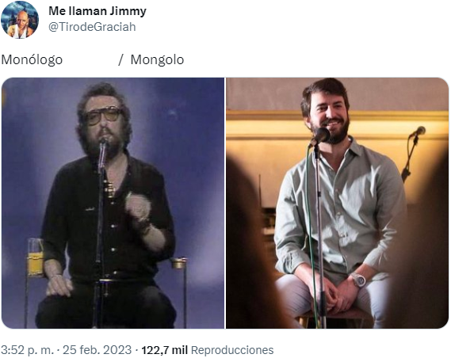The height and width of the screenshot is (358, 451).
Task: Click the small ashtray stand in left photo
Action: pyautogui.click(x=179, y=263)
